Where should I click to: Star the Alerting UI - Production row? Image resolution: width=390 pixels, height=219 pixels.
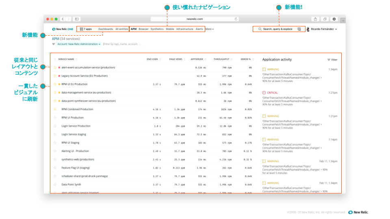coord(55,151)
